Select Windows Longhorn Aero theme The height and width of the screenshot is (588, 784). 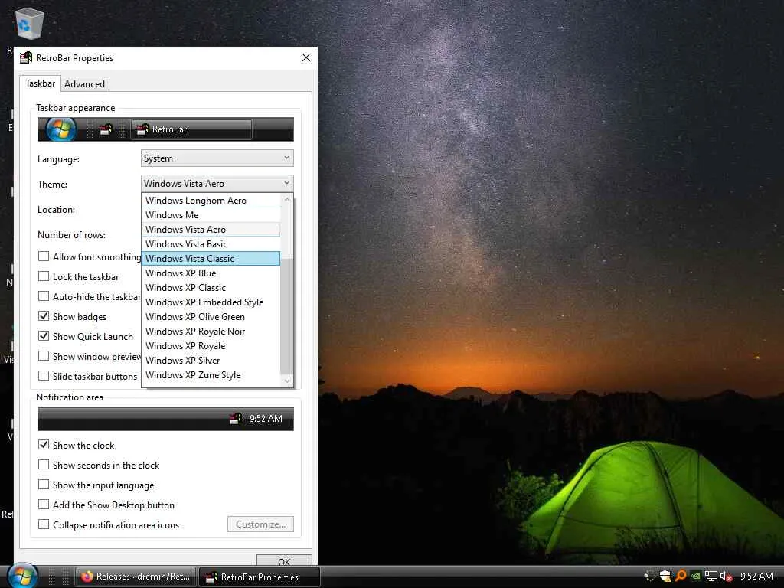[x=211, y=201]
